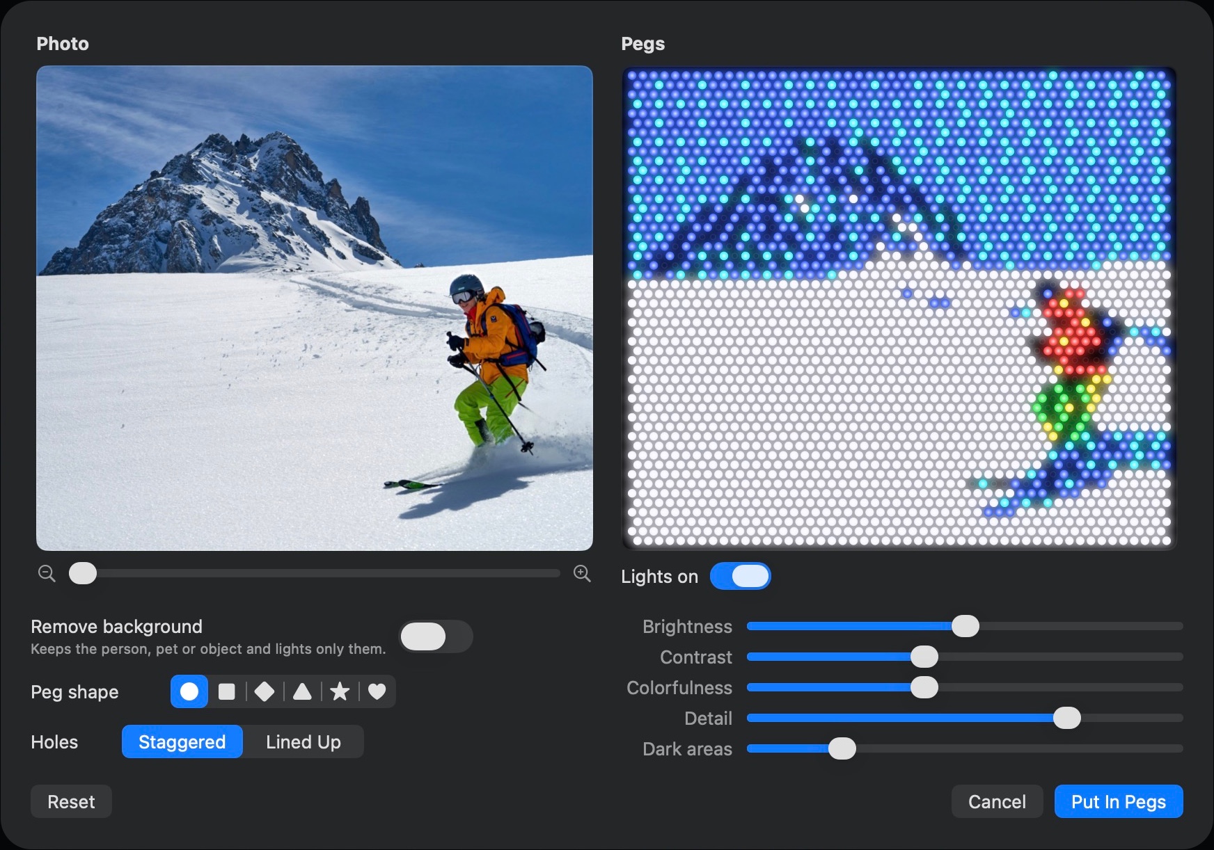
Task: Click the zoom out magnifier icon
Action: (47, 574)
